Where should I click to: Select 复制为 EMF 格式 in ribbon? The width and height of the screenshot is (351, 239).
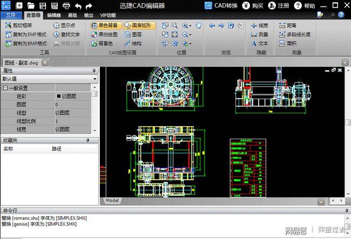[x=25, y=34]
